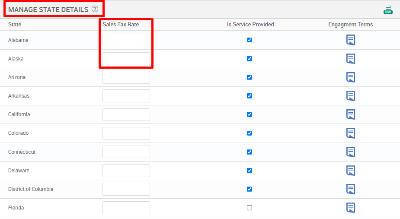Uncheck Is Service Provided for District of Columbia
The image size is (400, 219).
pos(250,189)
